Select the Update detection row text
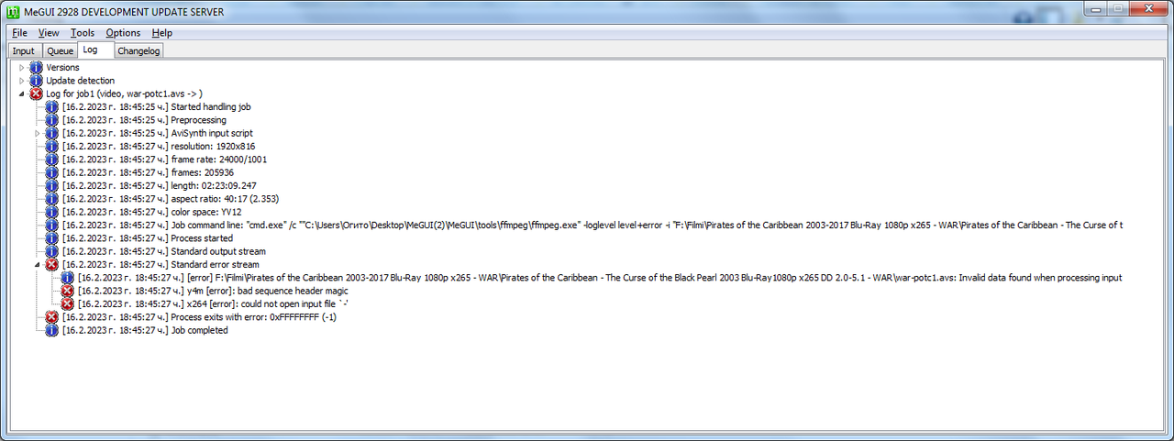The image size is (1174, 441). click(x=81, y=81)
